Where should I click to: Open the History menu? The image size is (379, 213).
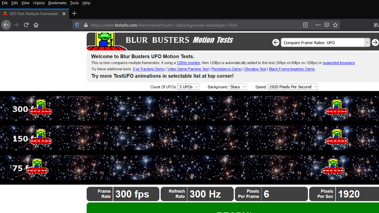(39, 3)
